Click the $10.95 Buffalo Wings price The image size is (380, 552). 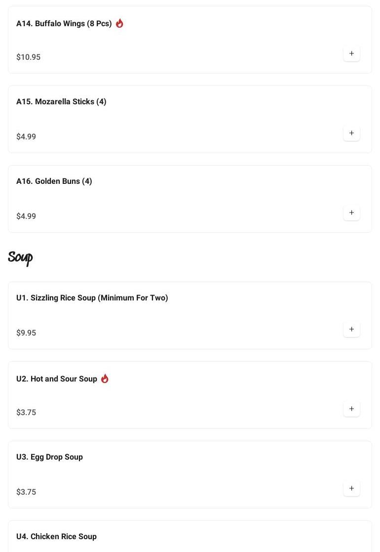(28, 57)
